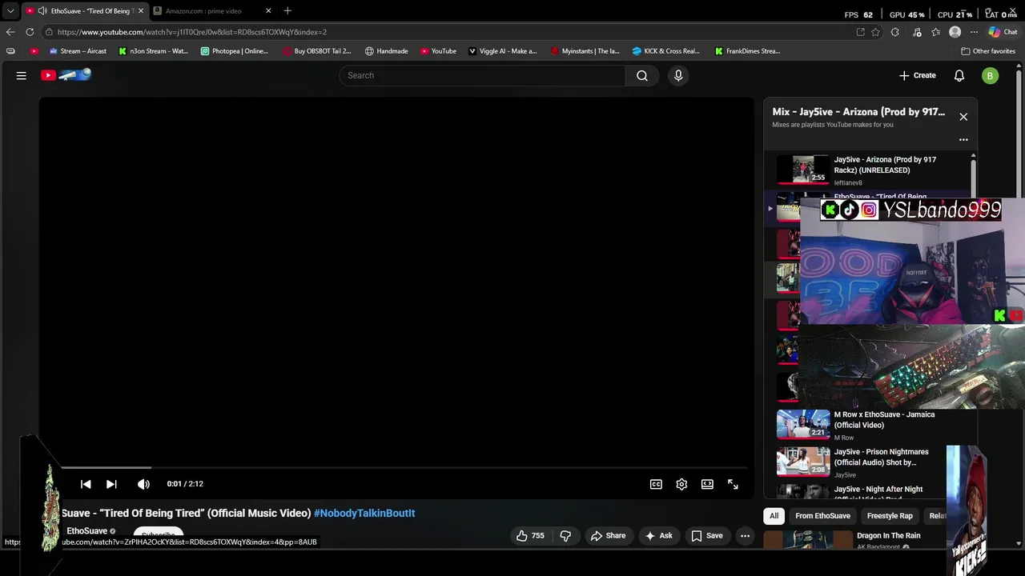Mute the video volume speaker
This screenshot has width=1025, height=576.
(x=143, y=484)
